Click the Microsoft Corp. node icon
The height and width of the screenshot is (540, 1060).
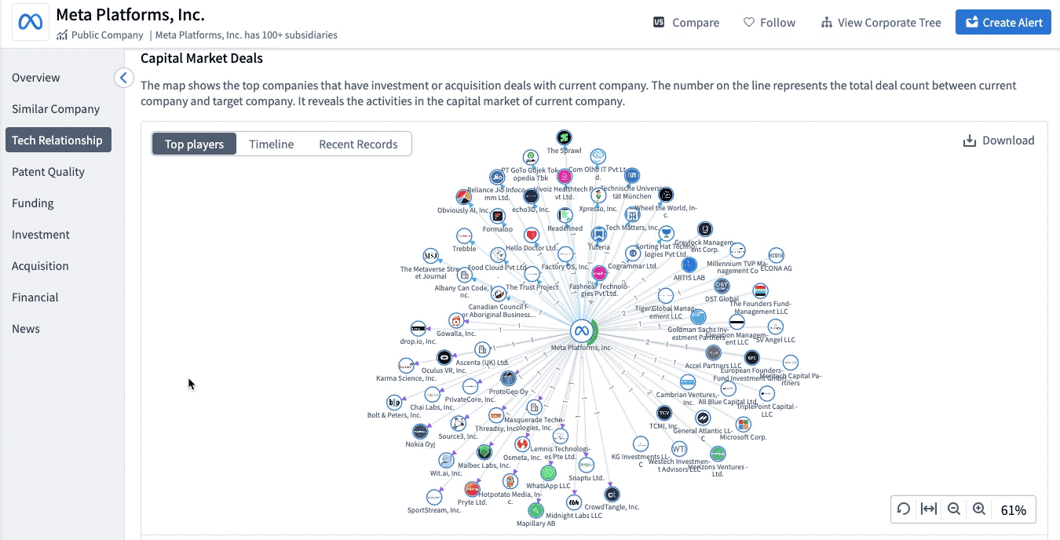point(743,425)
